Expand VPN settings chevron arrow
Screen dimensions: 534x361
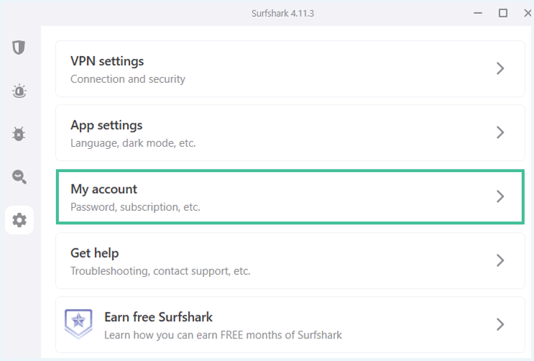point(500,68)
